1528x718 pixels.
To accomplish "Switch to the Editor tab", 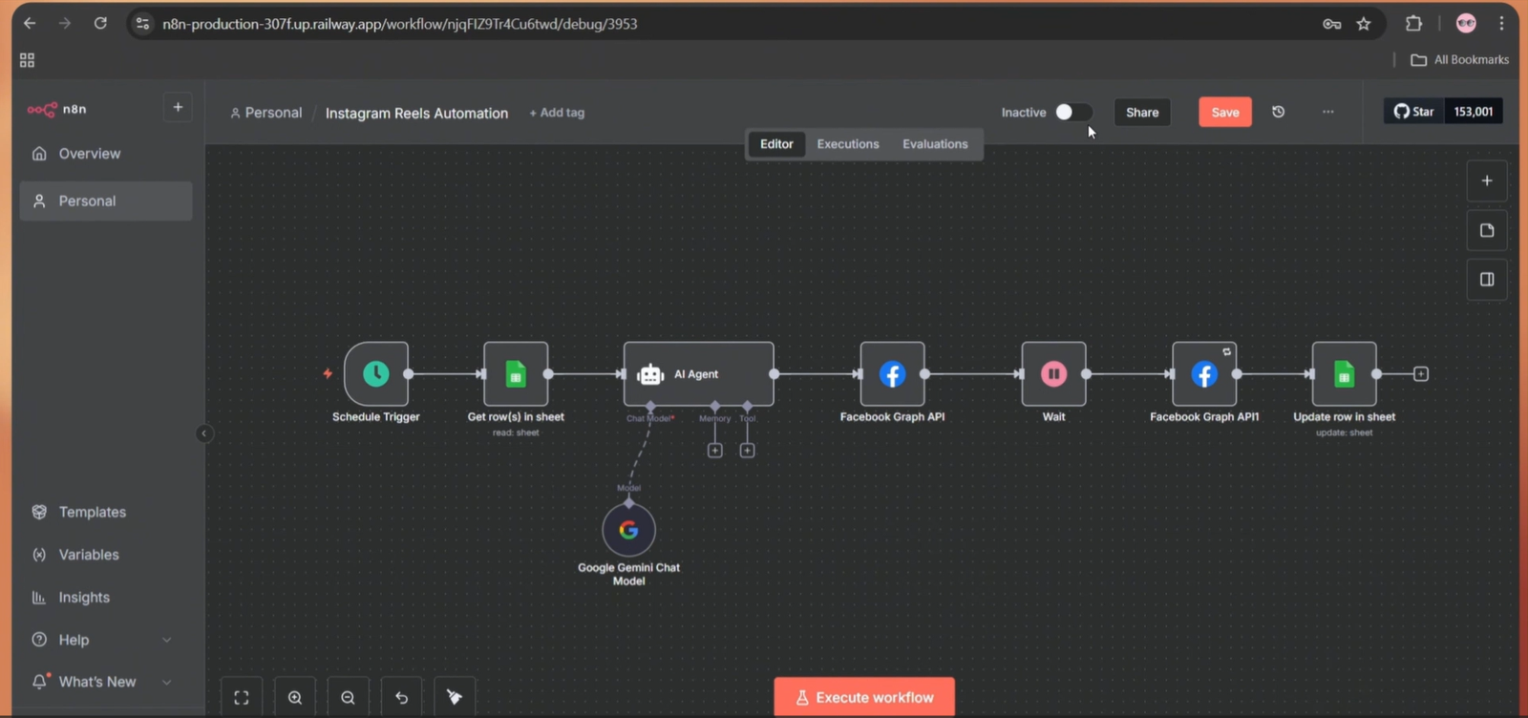I will [x=776, y=144].
